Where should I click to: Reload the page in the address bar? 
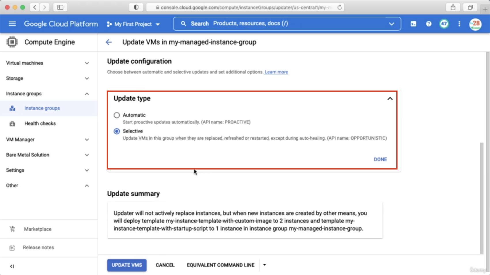pos(340,7)
